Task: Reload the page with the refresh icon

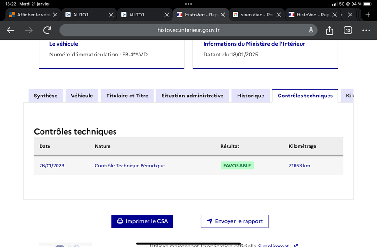Action: (x=47, y=30)
